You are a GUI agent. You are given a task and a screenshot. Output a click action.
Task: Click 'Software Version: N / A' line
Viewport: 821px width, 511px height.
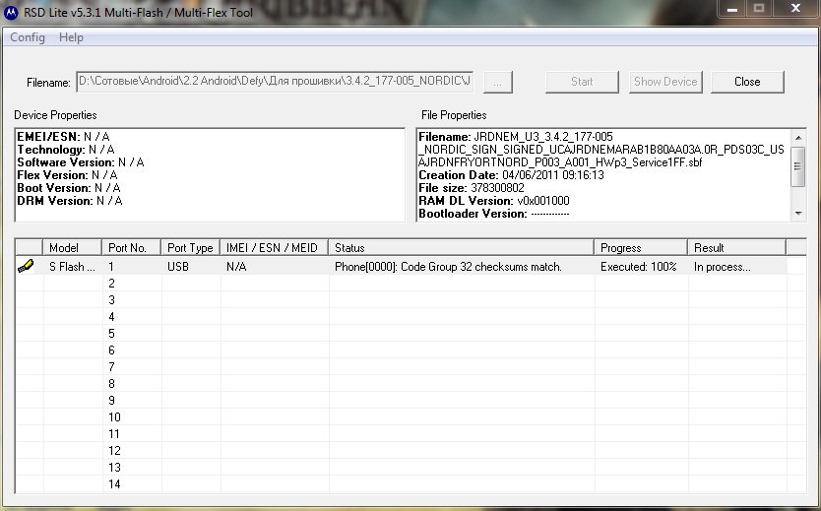[80, 162]
